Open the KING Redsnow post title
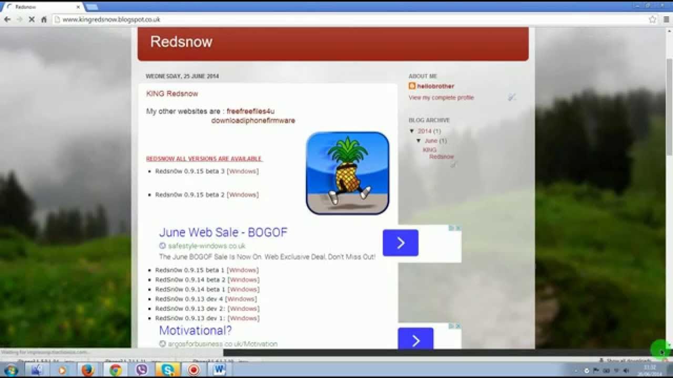 172,93
